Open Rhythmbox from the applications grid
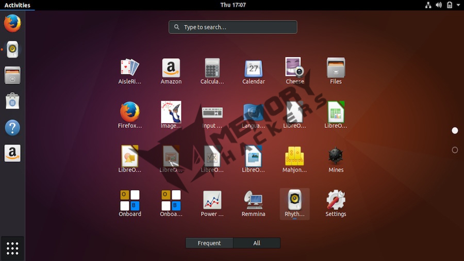This screenshot has width=464, height=261. [295, 204]
